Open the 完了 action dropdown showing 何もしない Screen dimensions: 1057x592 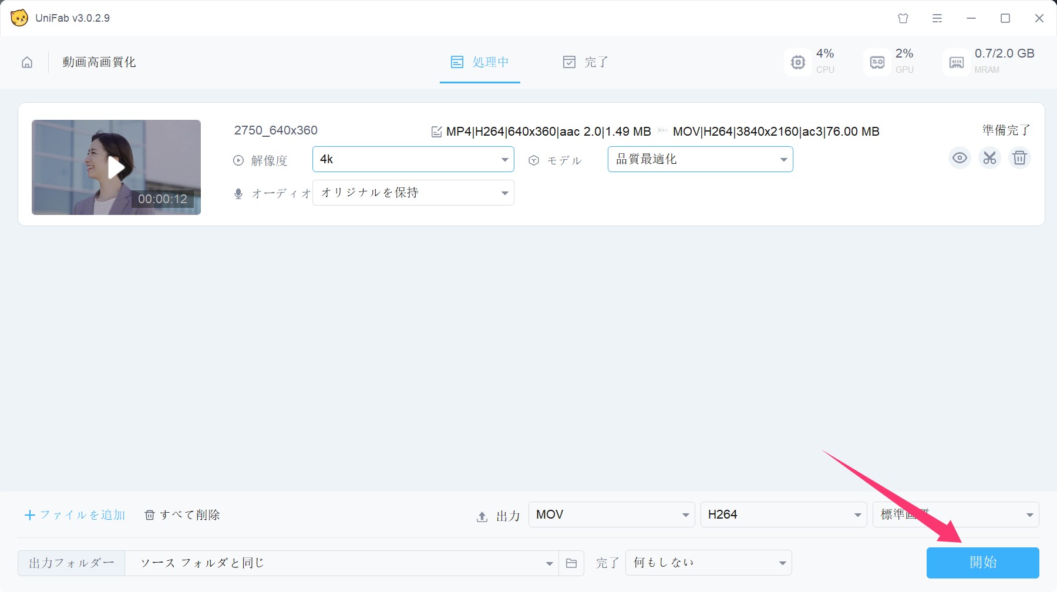[x=708, y=562]
